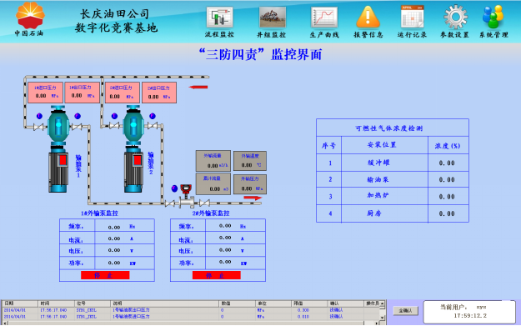Click the 确认 column header in alarm list
Viewport: 521px width, 326px height.
(346, 303)
